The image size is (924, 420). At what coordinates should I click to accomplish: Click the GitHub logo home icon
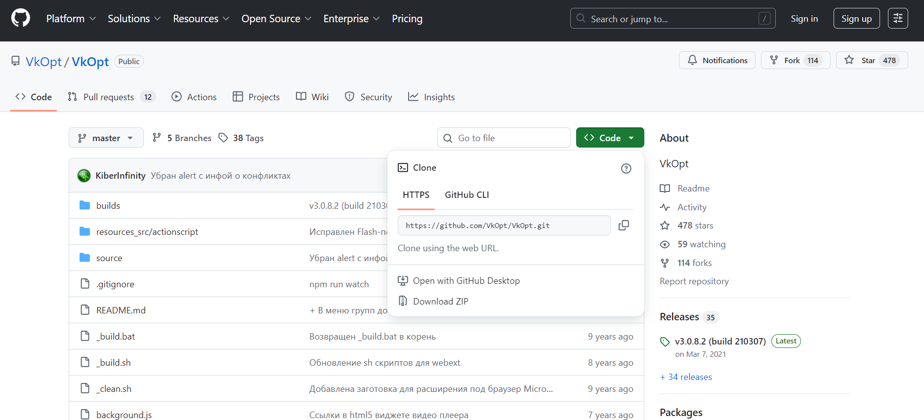click(x=20, y=18)
